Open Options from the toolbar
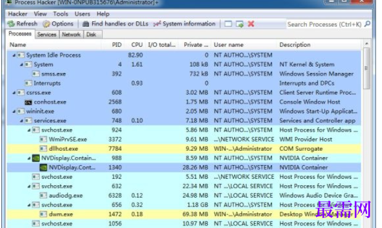The height and width of the screenshot is (228, 382). click(x=58, y=24)
